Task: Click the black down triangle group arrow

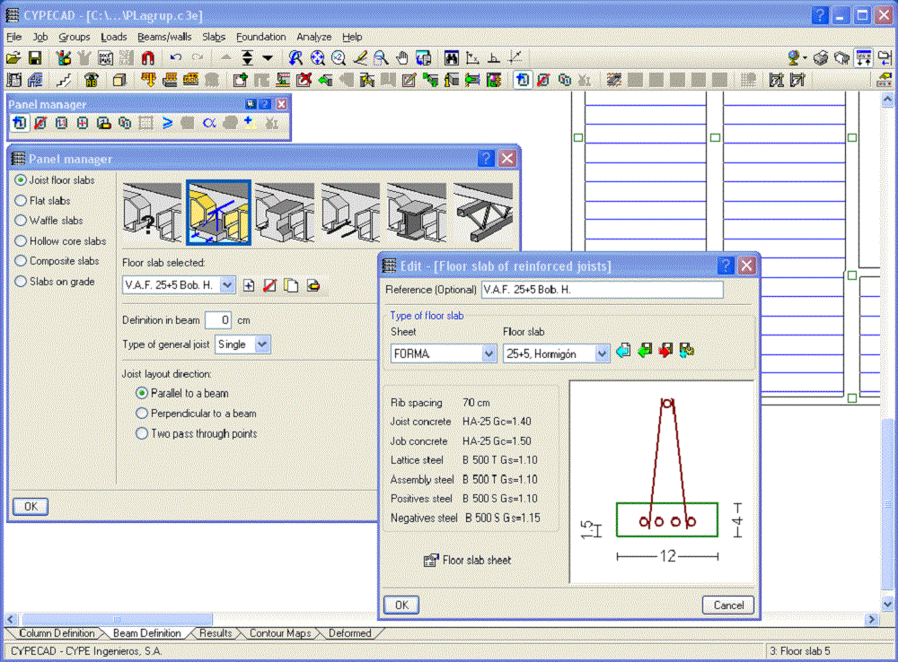Action: 268,57
